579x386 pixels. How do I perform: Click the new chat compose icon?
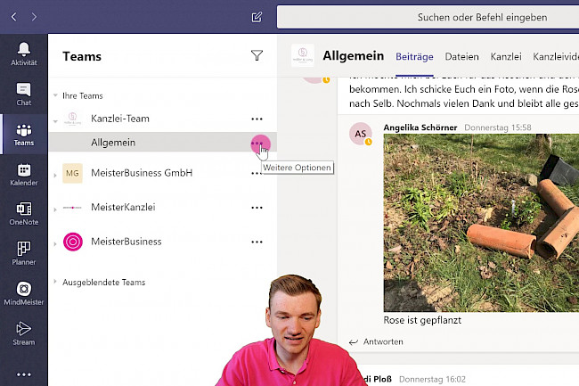tap(257, 17)
